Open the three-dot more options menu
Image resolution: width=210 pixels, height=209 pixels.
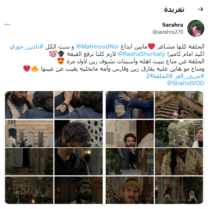[x=7, y=24]
